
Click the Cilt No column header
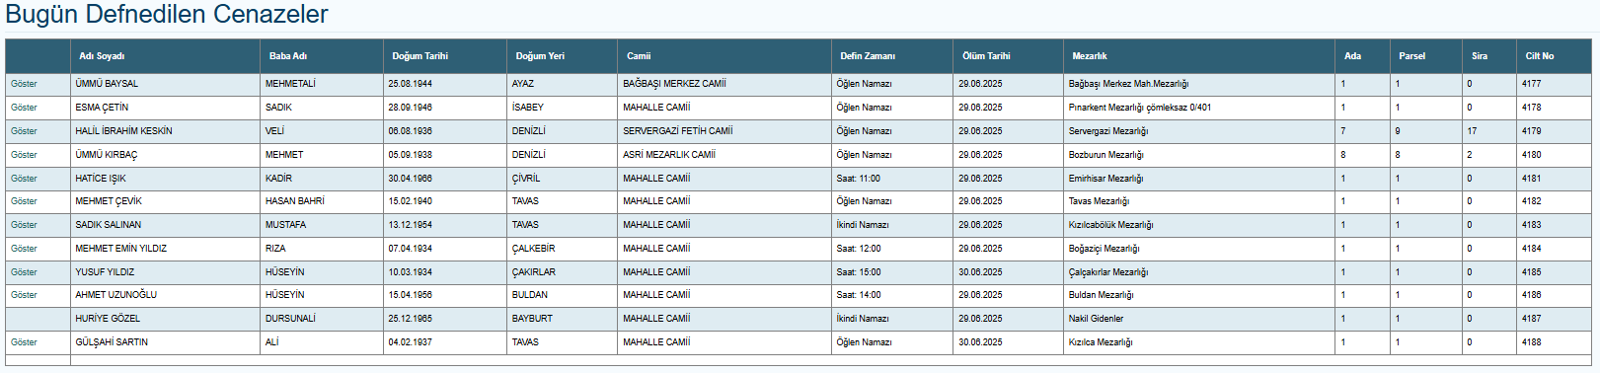(1540, 56)
